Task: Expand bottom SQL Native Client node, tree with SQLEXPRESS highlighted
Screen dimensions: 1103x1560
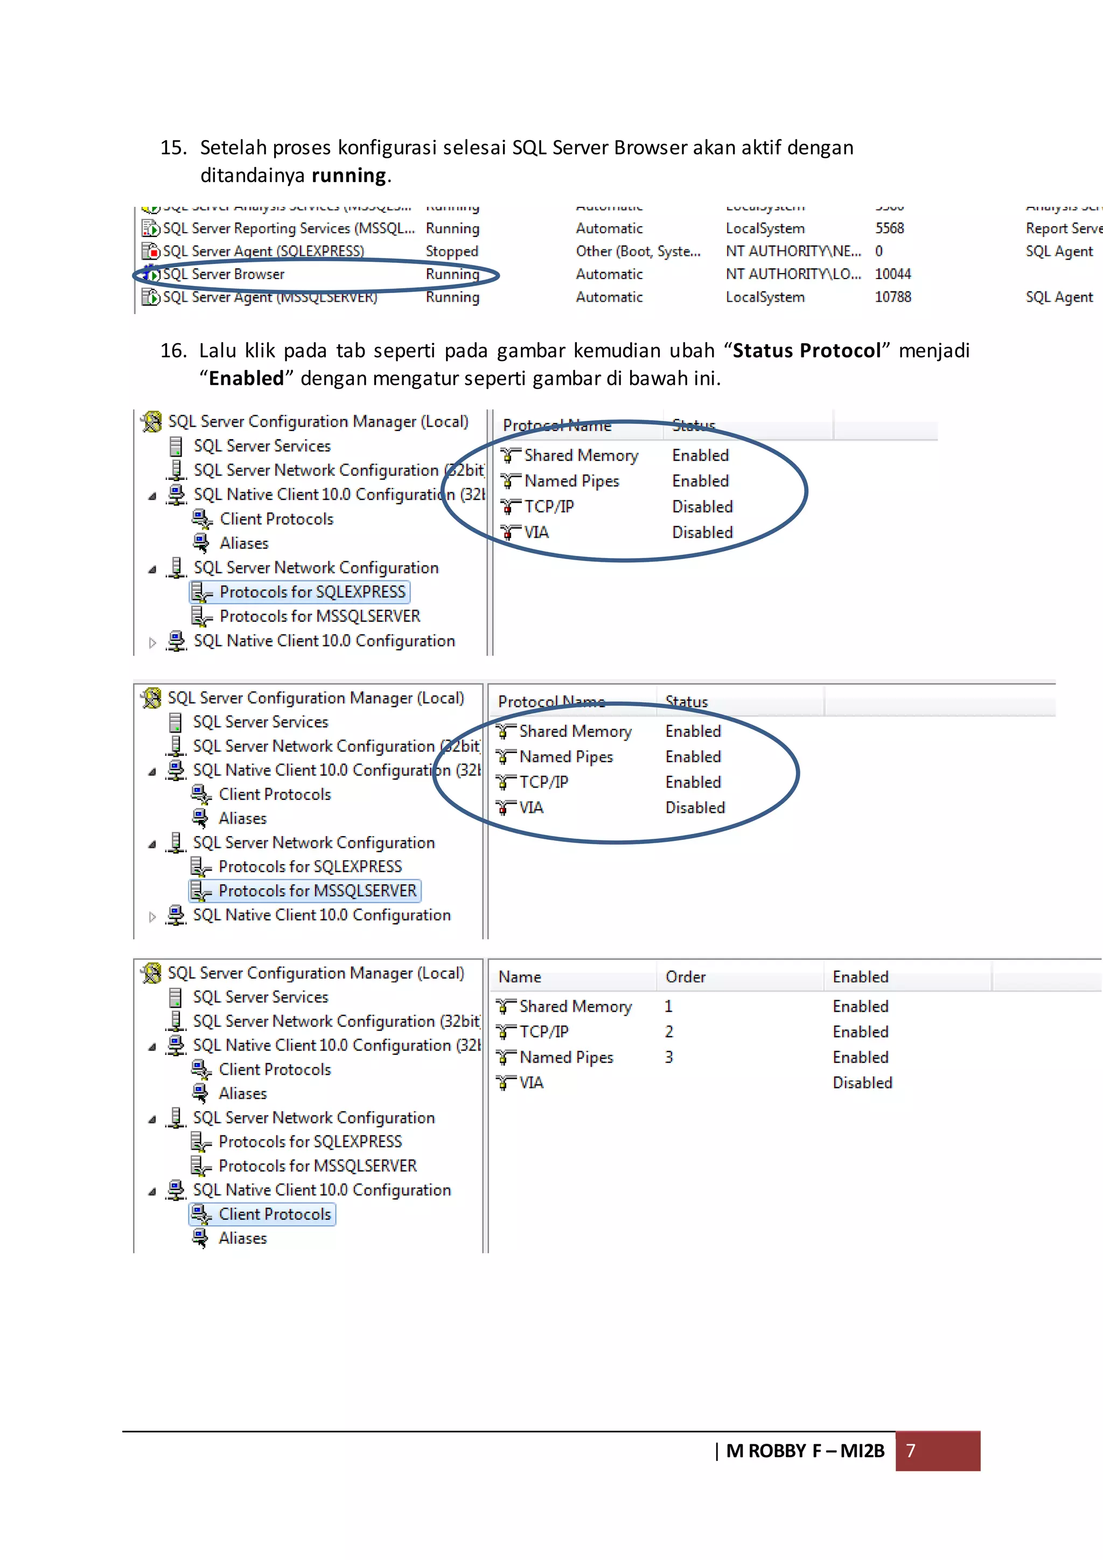Action: pos(152,643)
